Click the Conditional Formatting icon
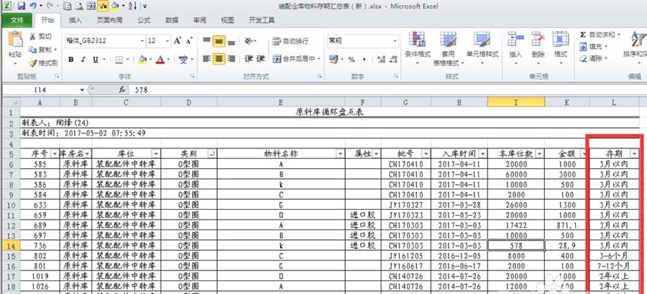This screenshot has height=294, width=647. [x=416, y=40]
